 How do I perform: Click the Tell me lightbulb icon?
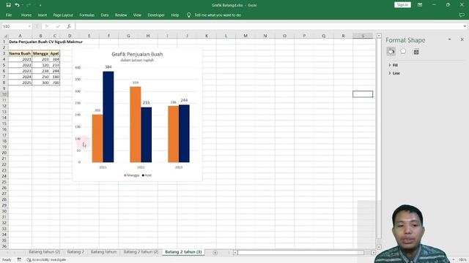pyautogui.click(x=189, y=15)
